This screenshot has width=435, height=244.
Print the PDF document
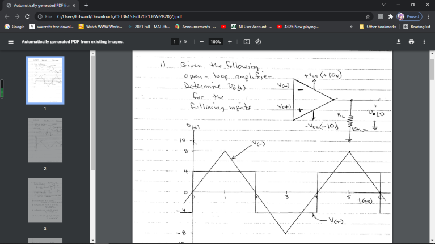411,42
